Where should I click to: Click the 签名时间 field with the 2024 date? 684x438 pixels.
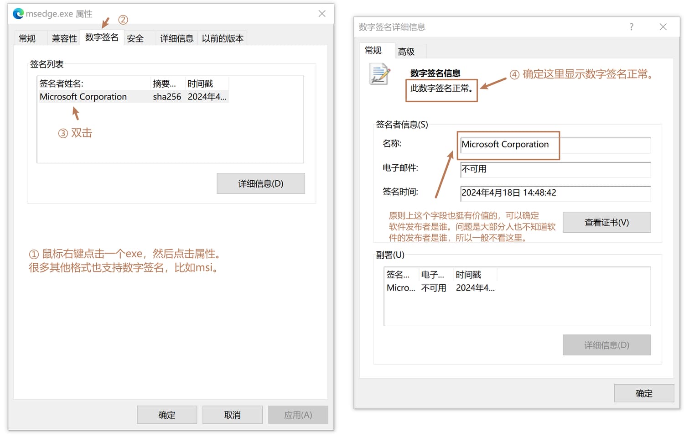[555, 193]
